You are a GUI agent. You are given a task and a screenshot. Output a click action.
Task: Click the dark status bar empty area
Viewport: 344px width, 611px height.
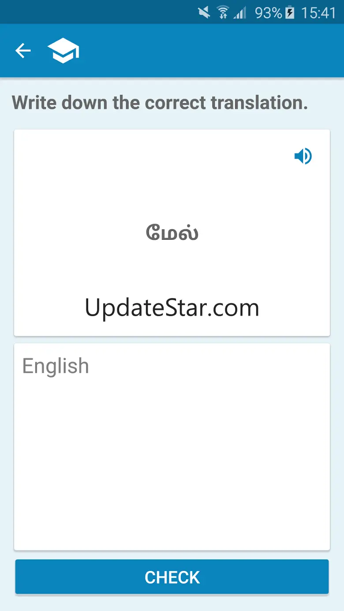click(97, 12)
